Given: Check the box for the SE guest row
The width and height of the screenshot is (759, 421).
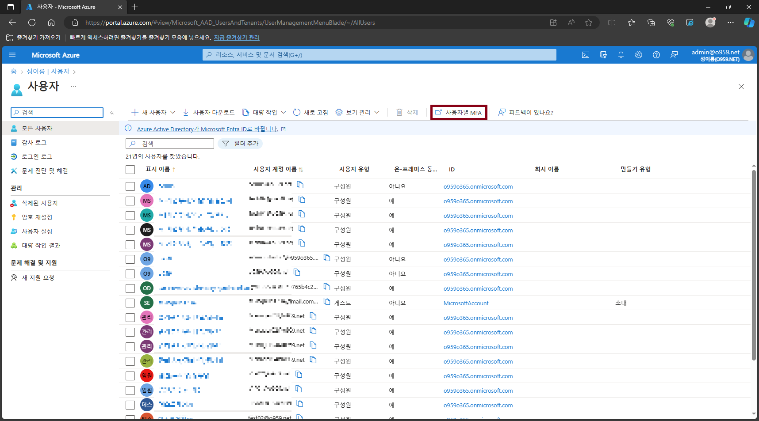Looking at the screenshot, I should (130, 303).
